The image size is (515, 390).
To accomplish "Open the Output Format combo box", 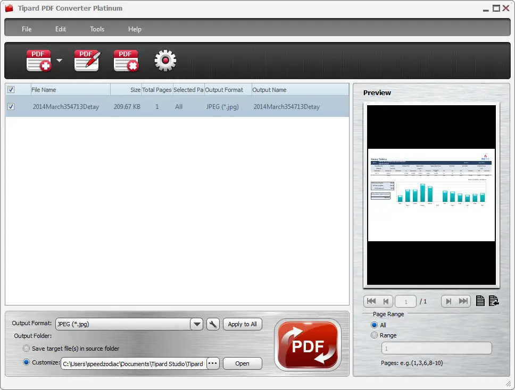I will point(129,324).
